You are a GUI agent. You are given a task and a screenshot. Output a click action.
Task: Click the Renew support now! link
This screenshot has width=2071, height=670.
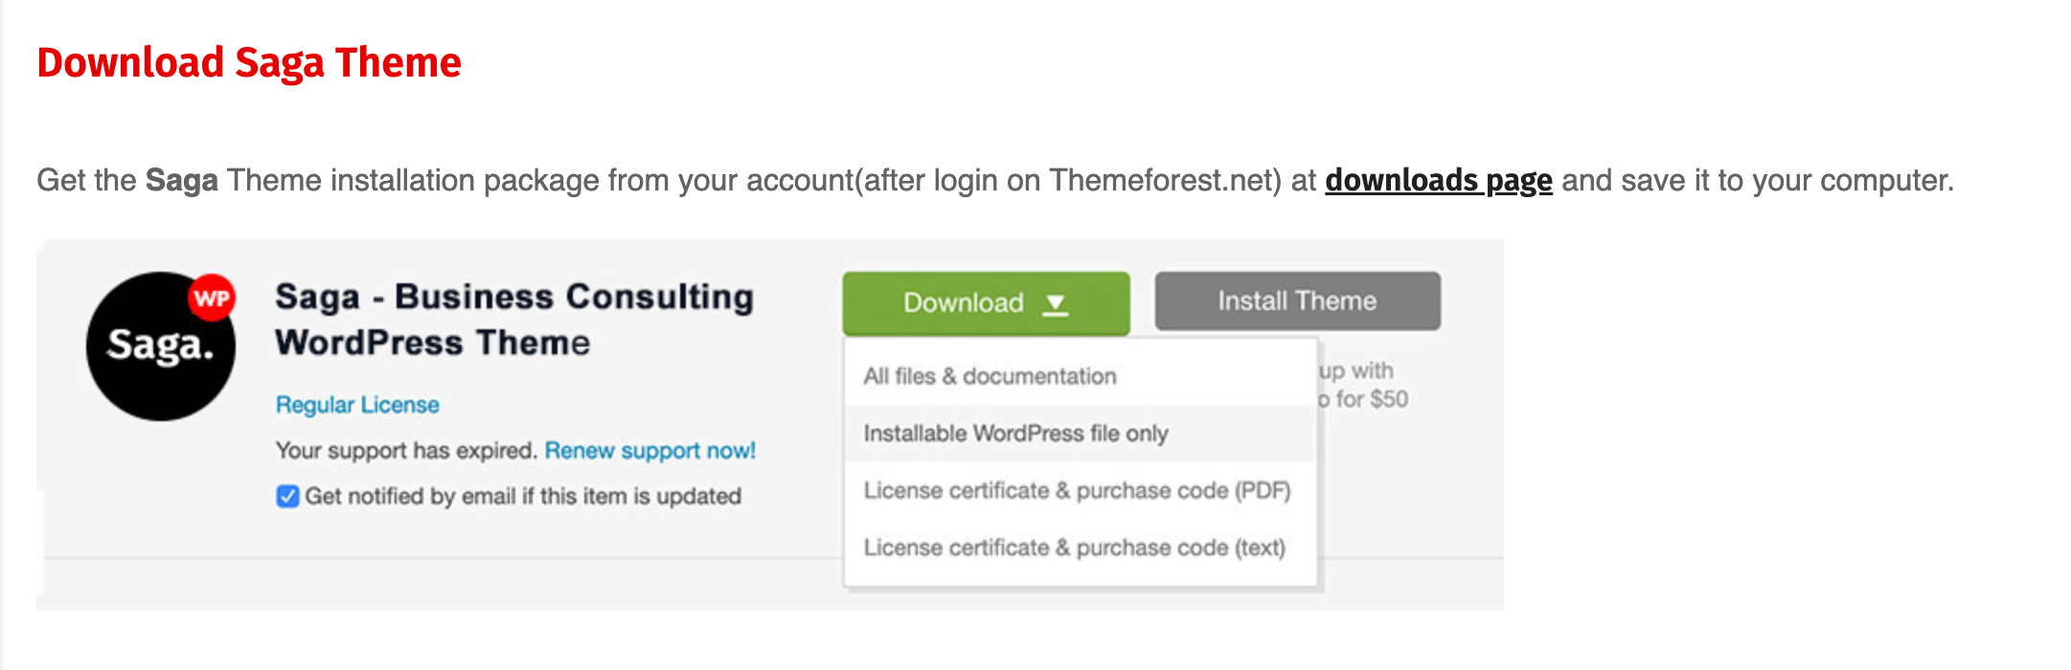pyautogui.click(x=650, y=450)
